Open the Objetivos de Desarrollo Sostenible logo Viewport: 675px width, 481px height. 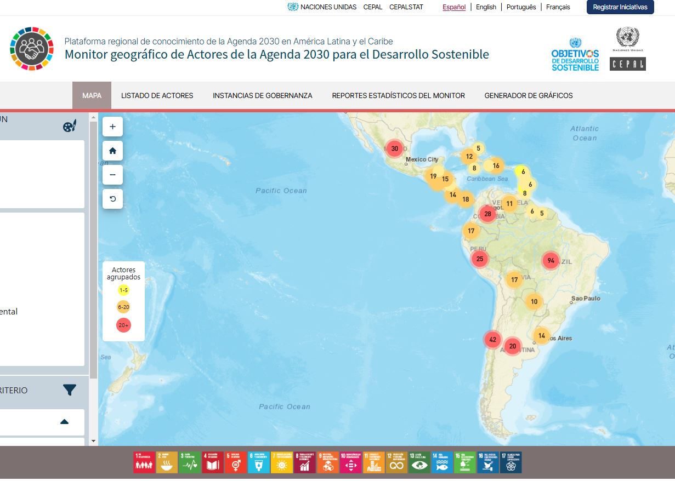pyautogui.click(x=575, y=54)
